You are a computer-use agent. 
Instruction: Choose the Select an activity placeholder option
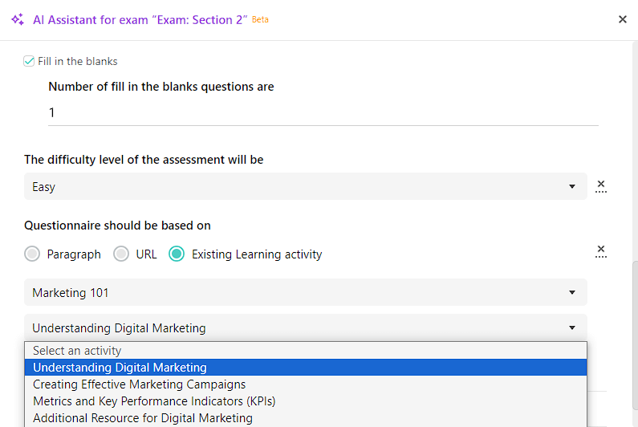click(x=306, y=351)
